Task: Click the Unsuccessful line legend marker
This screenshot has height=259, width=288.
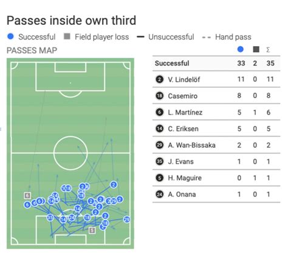Action: click(x=140, y=37)
